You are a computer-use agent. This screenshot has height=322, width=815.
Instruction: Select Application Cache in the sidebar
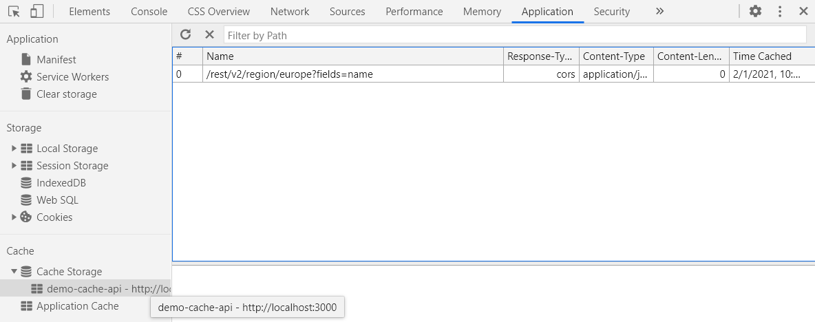78,306
